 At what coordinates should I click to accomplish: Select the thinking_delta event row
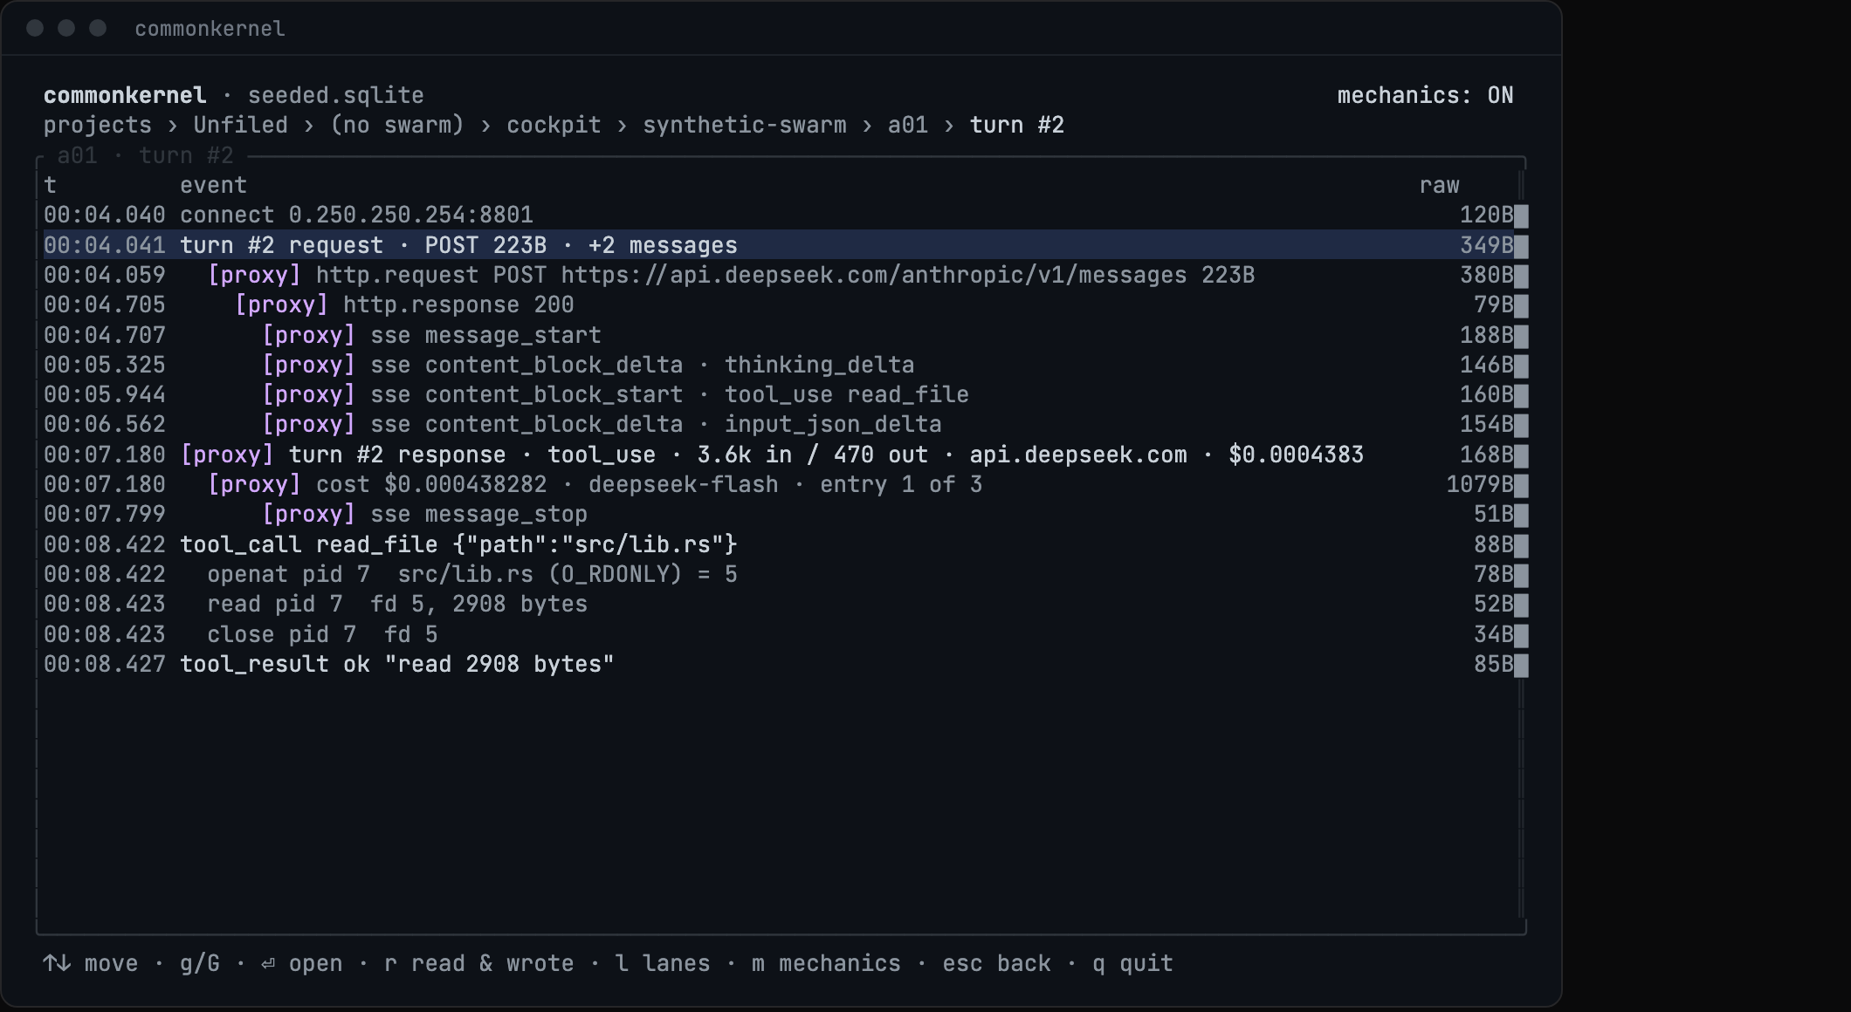tap(781, 365)
